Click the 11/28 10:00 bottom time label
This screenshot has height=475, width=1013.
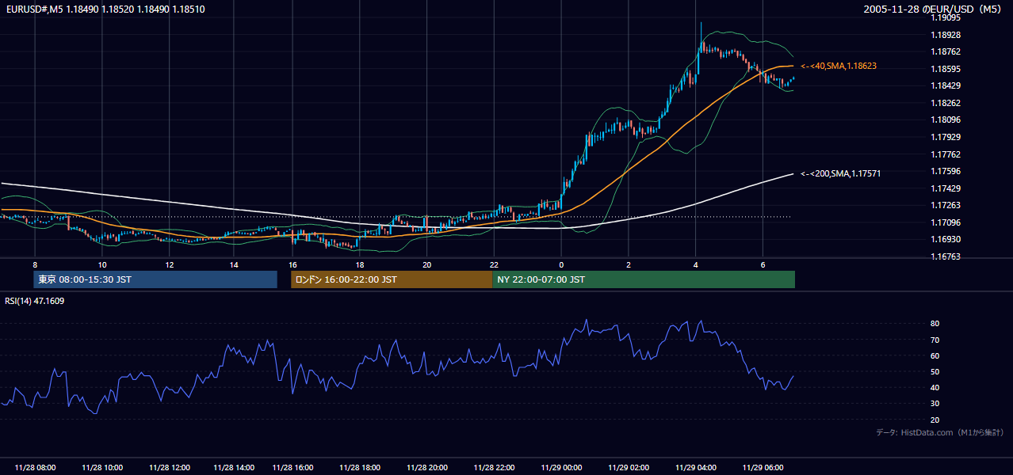coord(102,468)
